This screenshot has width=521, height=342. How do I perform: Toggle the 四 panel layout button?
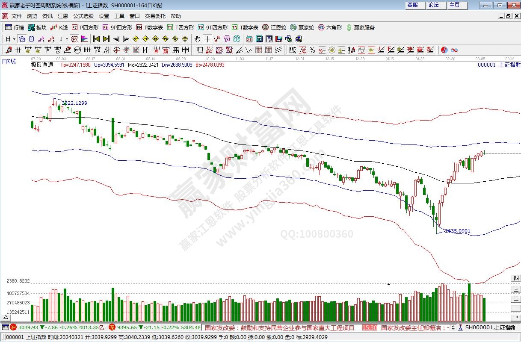(516, 278)
